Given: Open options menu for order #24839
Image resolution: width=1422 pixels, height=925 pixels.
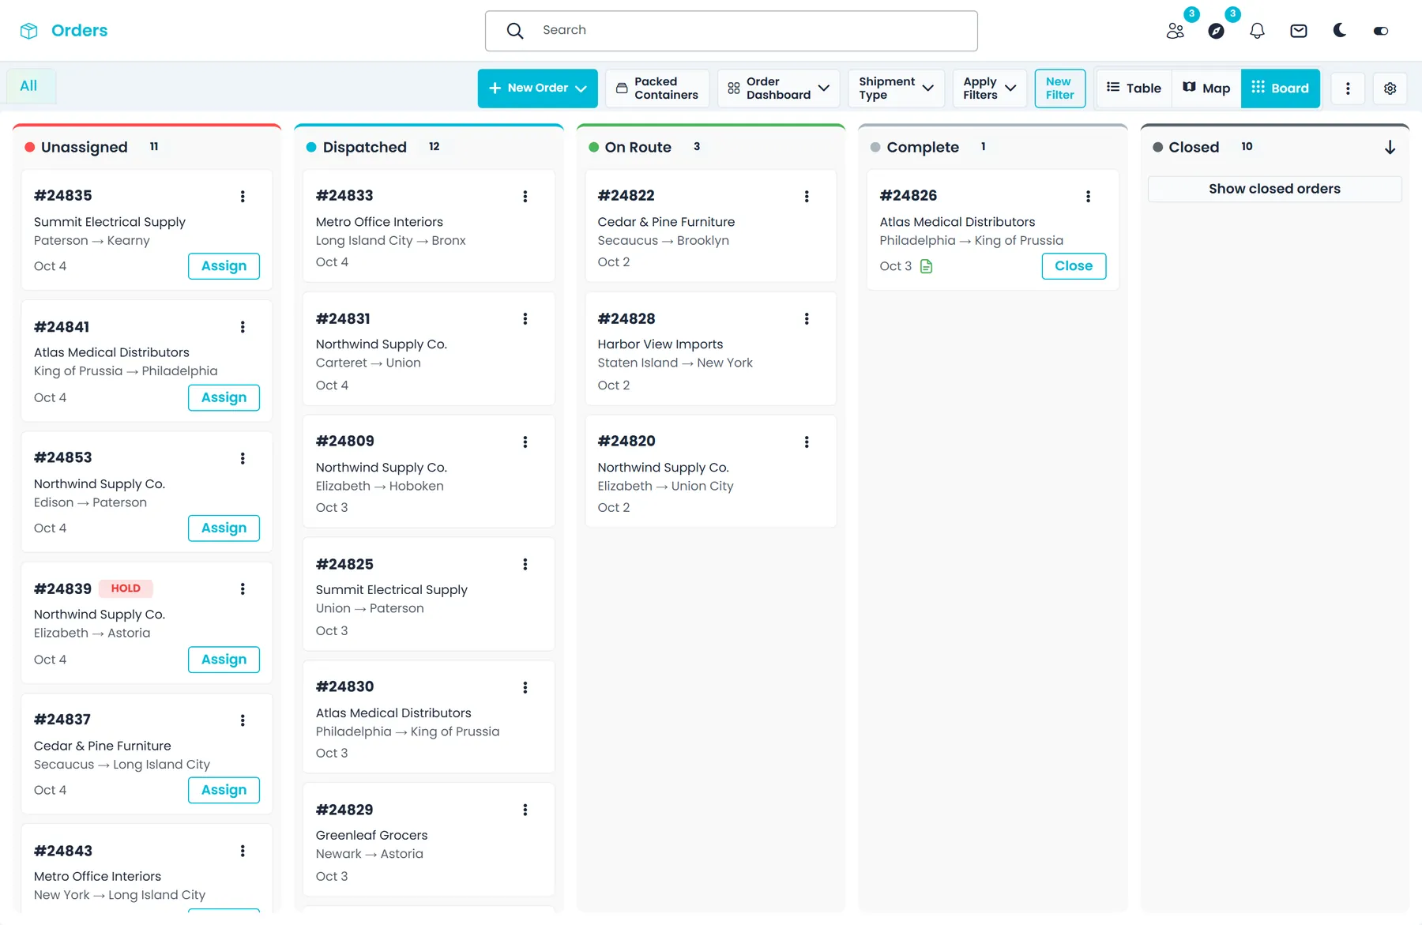Looking at the screenshot, I should [243, 589].
